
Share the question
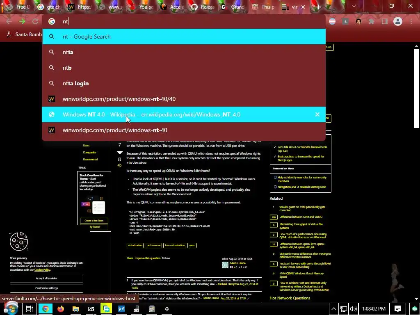click(x=130, y=258)
